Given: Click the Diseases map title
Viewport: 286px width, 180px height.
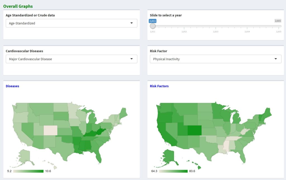Looking at the screenshot, I should (x=12, y=86).
